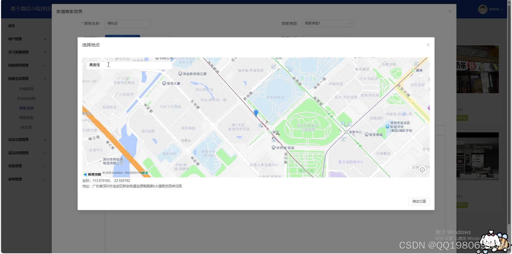The width and height of the screenshot is (512, 254).
Task: Click the blue location pin on map
Action: pyautogui.click(x=256, y=113)
